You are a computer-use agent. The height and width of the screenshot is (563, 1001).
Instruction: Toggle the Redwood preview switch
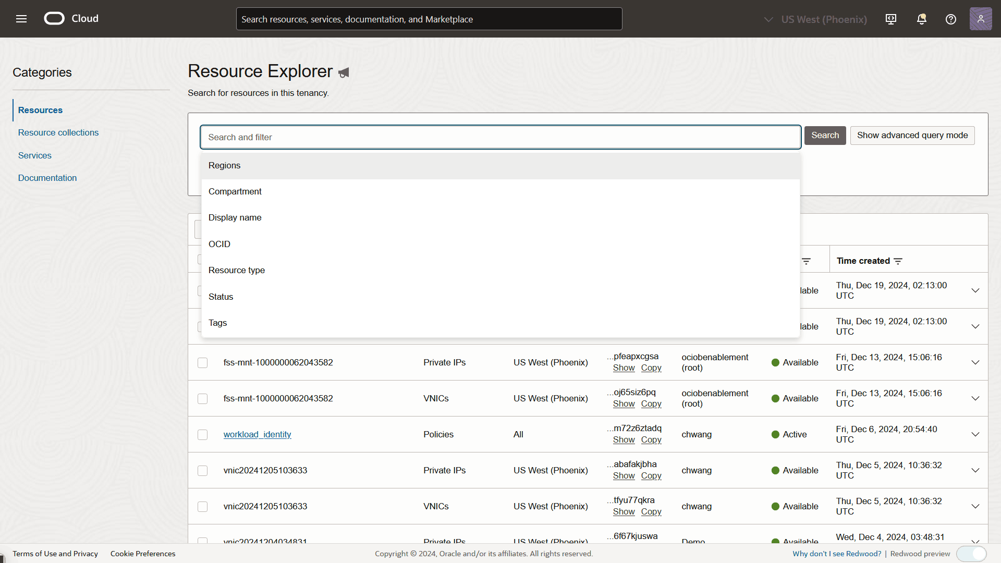click(x=972, y=554)
